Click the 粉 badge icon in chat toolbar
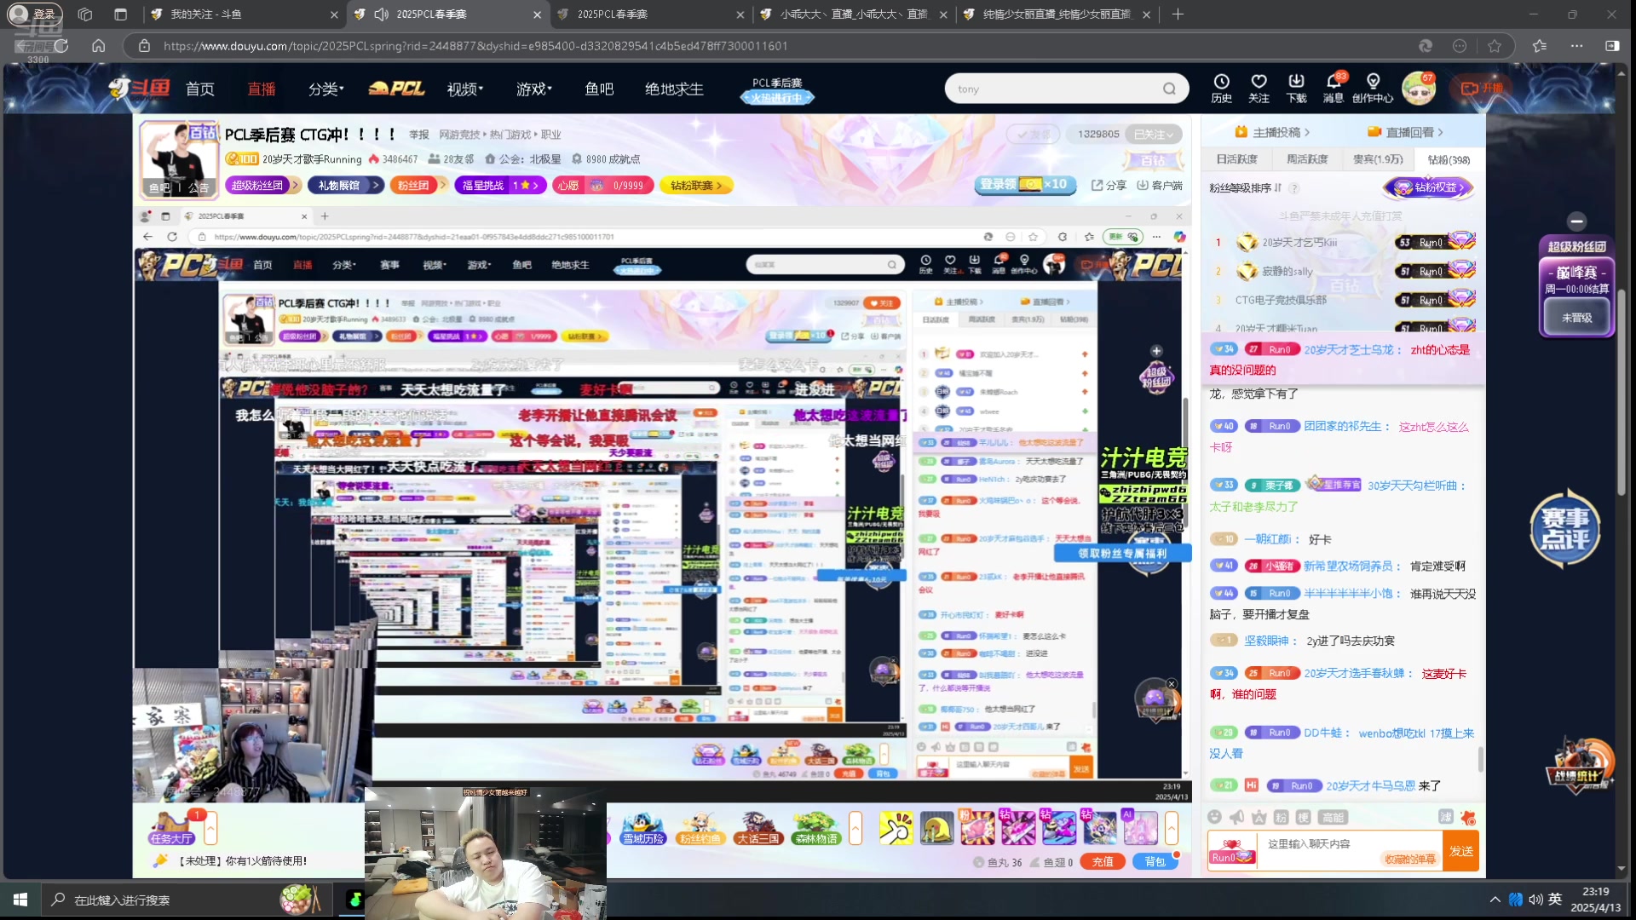The width and height of the screenshot is (1636, 920). [x=1282, y=817]
